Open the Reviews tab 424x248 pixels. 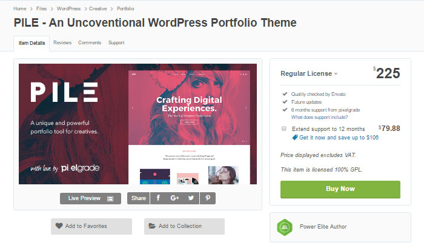(x=62, y=42)
